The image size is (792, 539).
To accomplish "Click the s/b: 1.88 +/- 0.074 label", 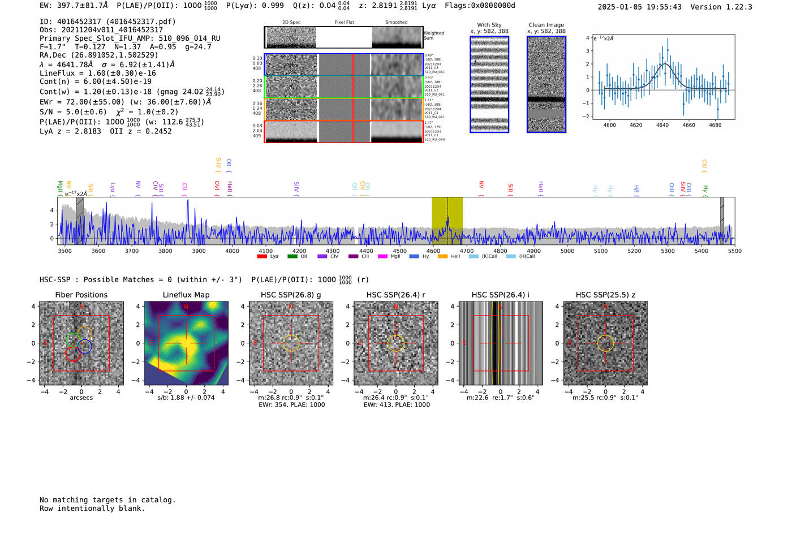I will coord(186,398).
